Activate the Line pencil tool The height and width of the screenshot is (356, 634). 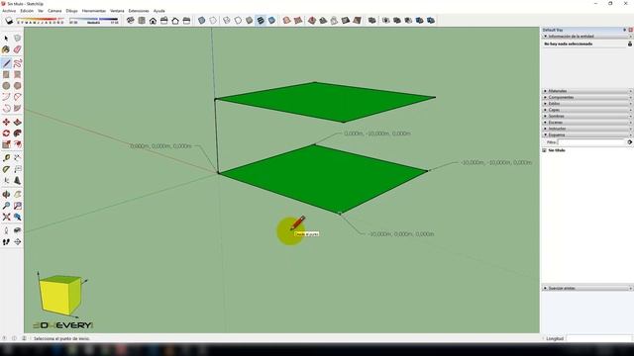click(x=6, y=63)
